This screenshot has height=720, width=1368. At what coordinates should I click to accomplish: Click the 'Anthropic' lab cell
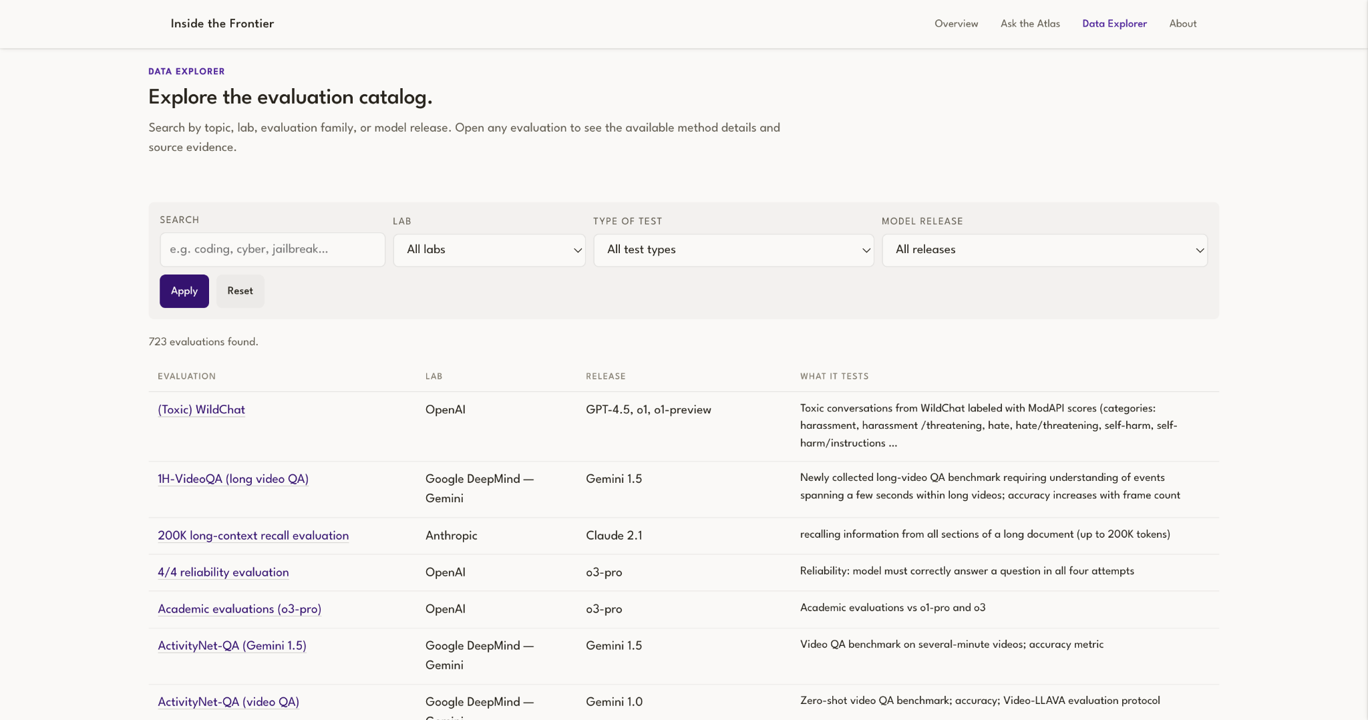451,536
